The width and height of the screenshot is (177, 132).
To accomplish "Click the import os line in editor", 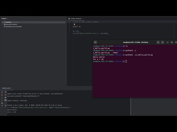I will (77, 26).
